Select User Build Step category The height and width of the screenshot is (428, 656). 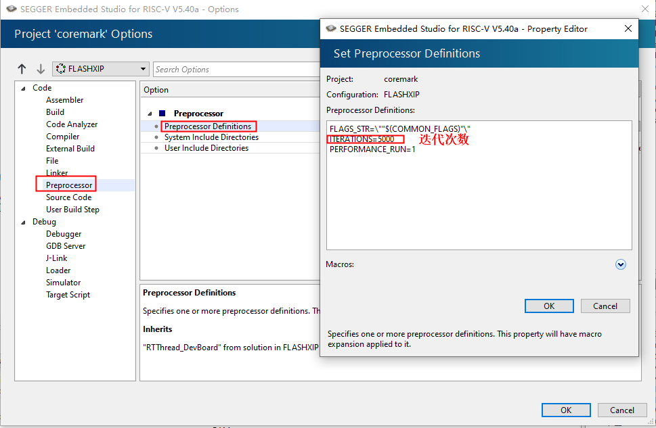coord(73,210)
